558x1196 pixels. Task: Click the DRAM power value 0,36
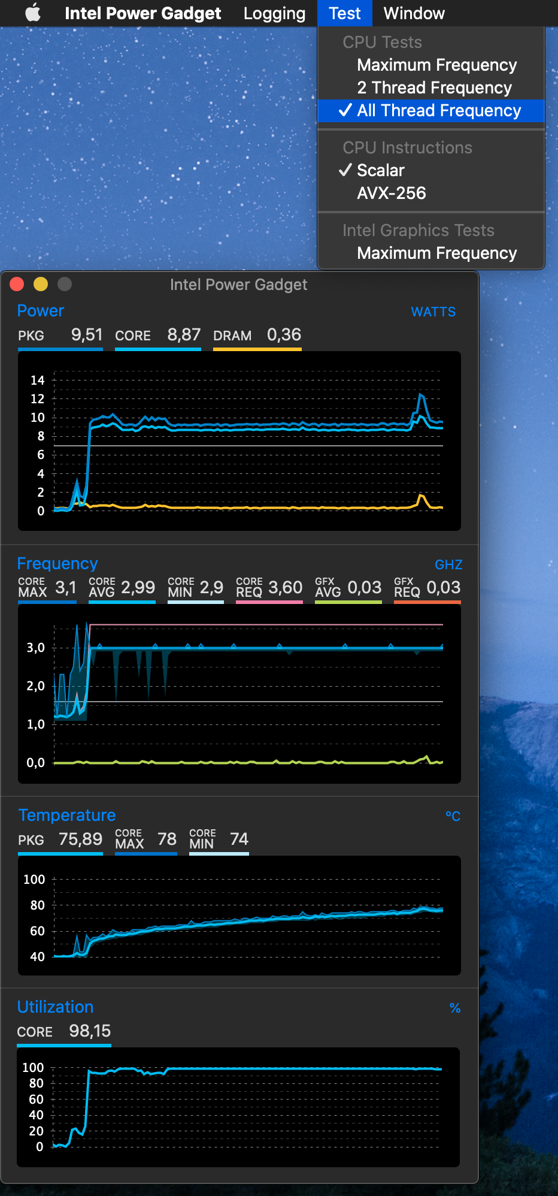pyautogui.click(x=284, y=334)
